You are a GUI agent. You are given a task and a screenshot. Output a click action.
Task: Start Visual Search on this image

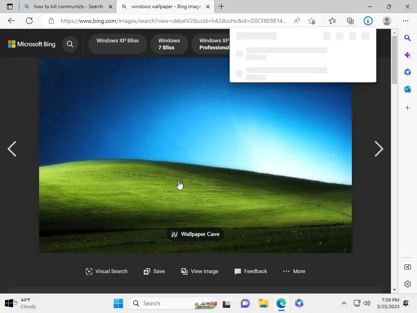[x=107, y=271]
